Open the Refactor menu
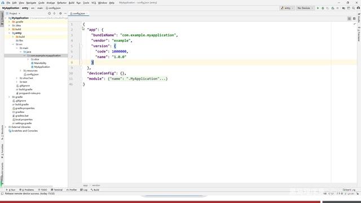This screenshot has height=203, width=361. (x=61, y=3)
